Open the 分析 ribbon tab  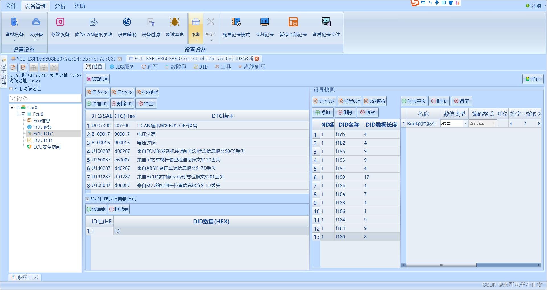click(60, 6)
